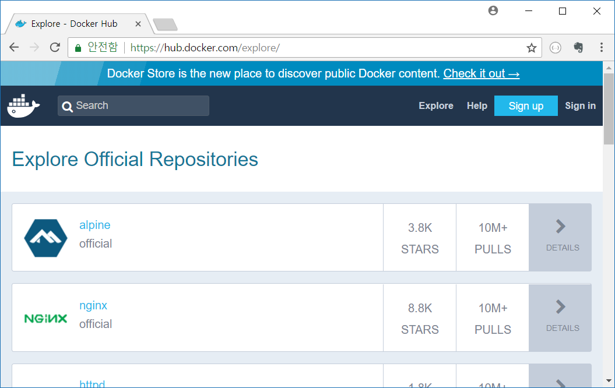Screen dimensions: 615x388
Task: Click the address bar URL
Action: (205, 48)
